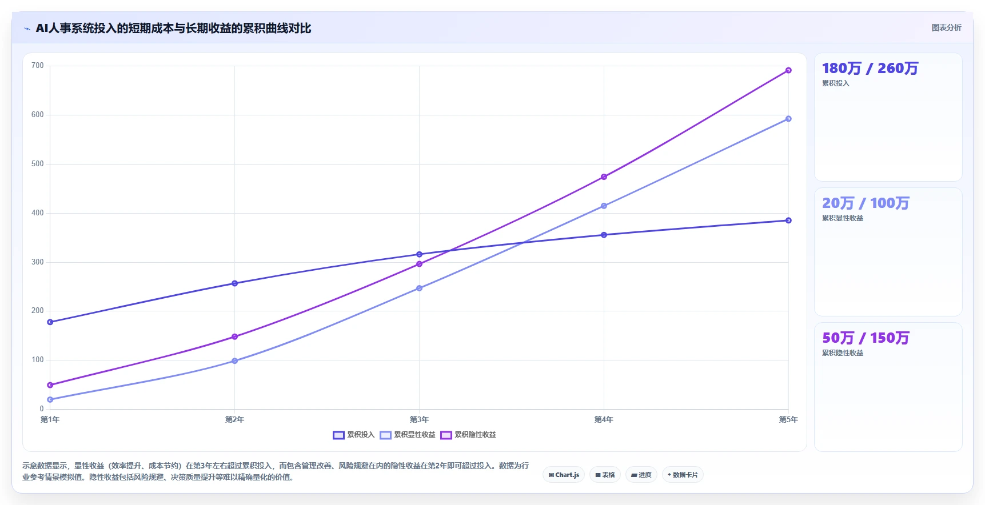Viewport: 985px width, 505px height.
Task: Click the 600 y-axis tick label
Action: click(38, 115)
